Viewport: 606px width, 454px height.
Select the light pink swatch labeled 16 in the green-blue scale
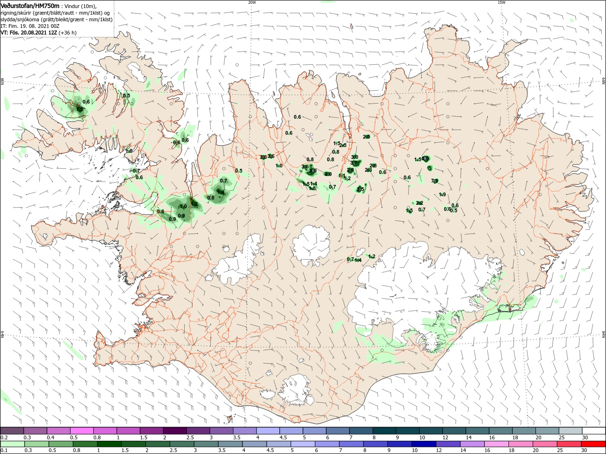coord(496,444)
